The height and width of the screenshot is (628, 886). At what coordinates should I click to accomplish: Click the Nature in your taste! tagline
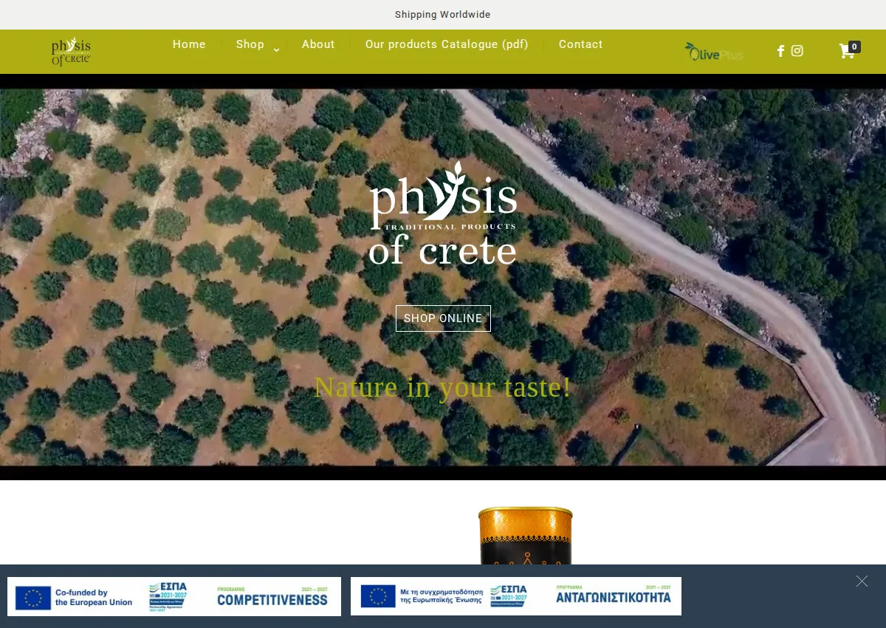[x=442, y=387]
